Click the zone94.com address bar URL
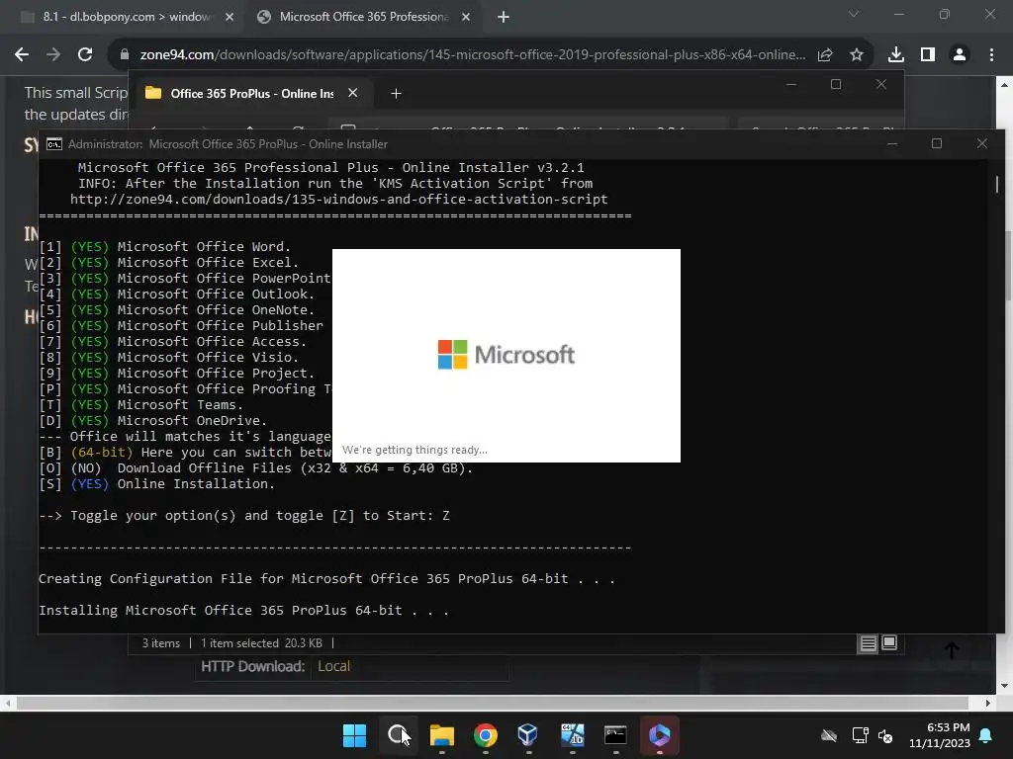The height and width of the screenshot is (759, 1013). [x=473, y=55]
